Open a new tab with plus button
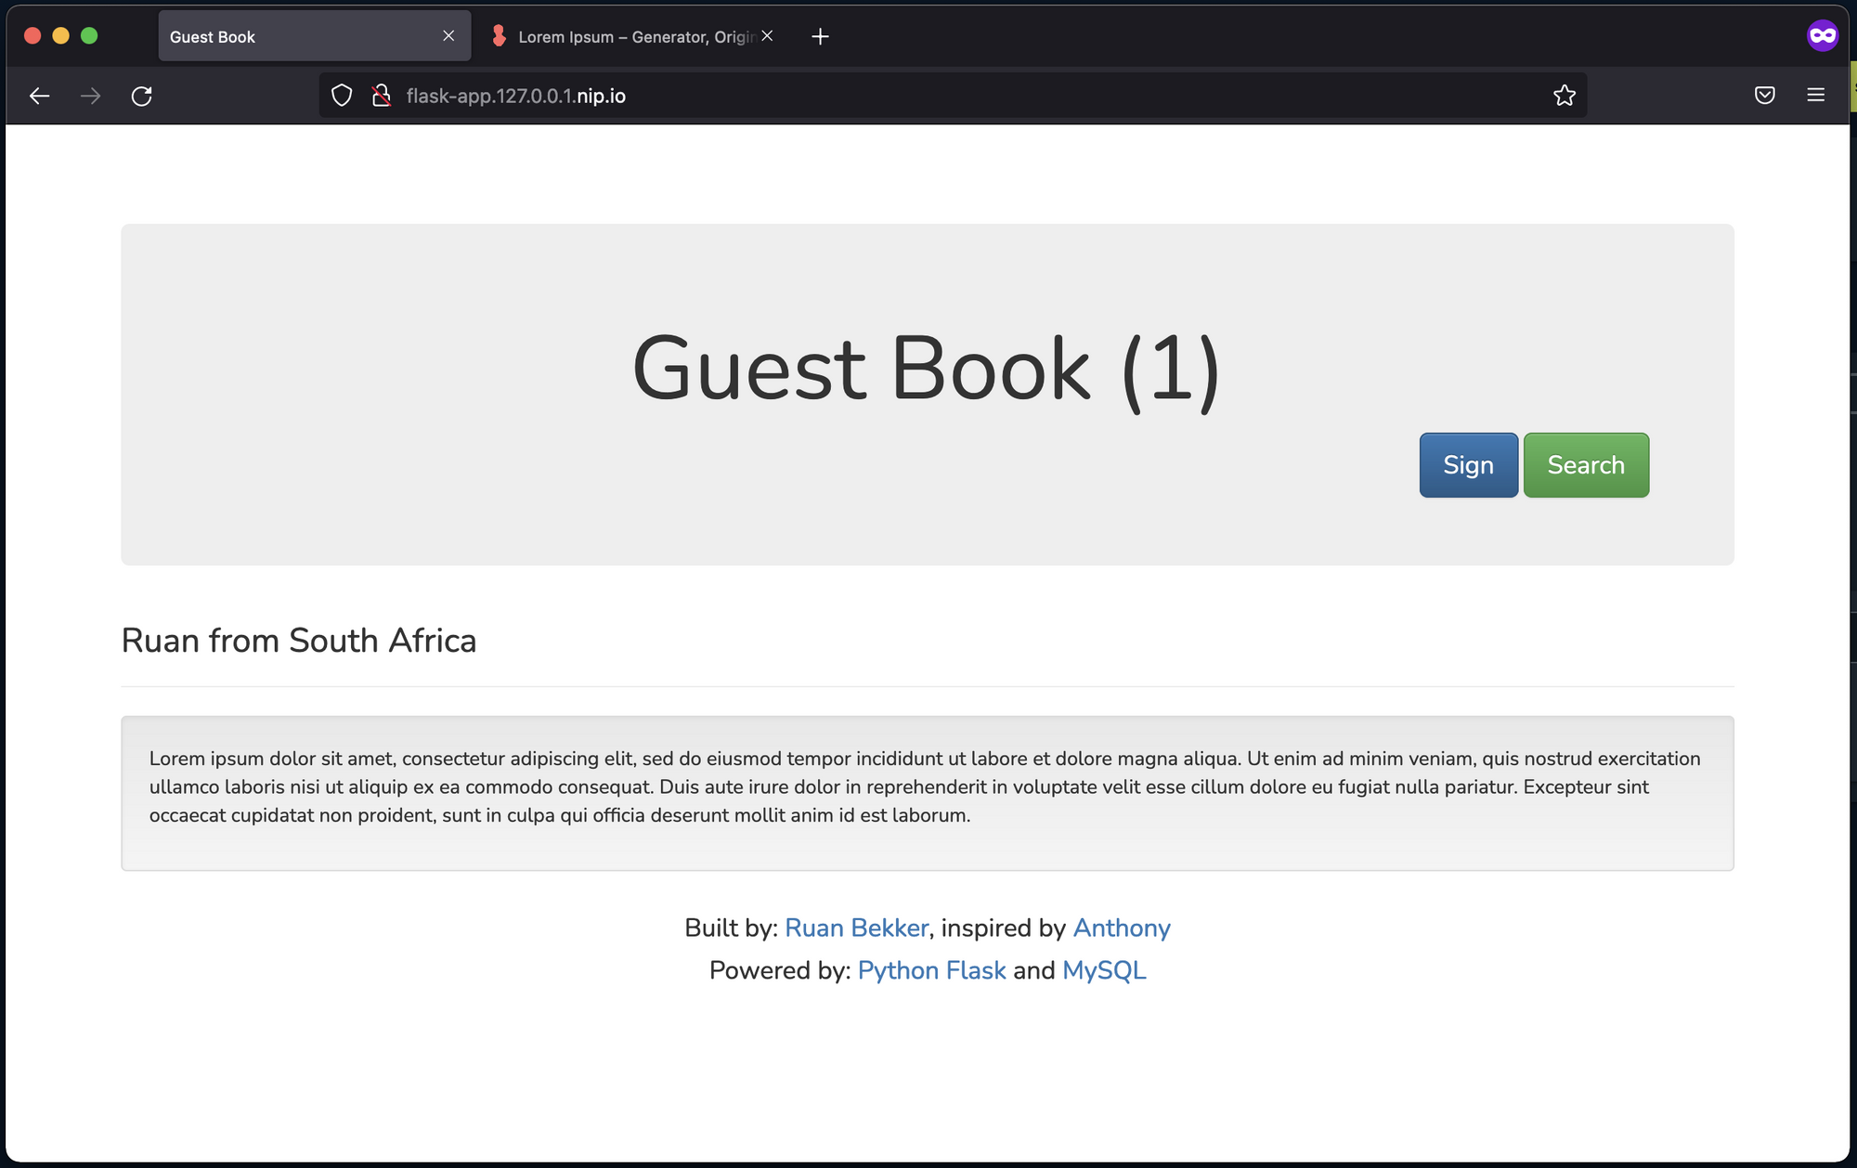The height and width of the screenshot is (1168, 1857). point(820,36)
